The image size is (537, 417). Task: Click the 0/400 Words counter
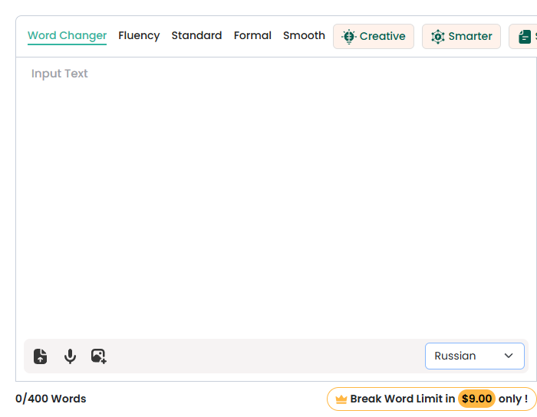(51, 399)
